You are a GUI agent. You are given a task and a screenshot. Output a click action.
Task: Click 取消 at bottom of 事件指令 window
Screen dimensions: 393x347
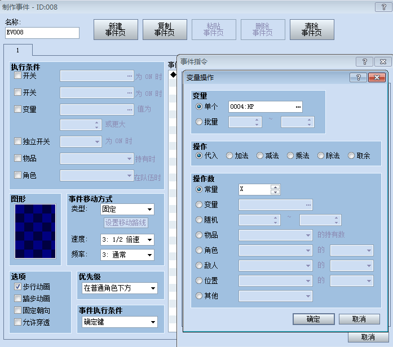[368, 337]
